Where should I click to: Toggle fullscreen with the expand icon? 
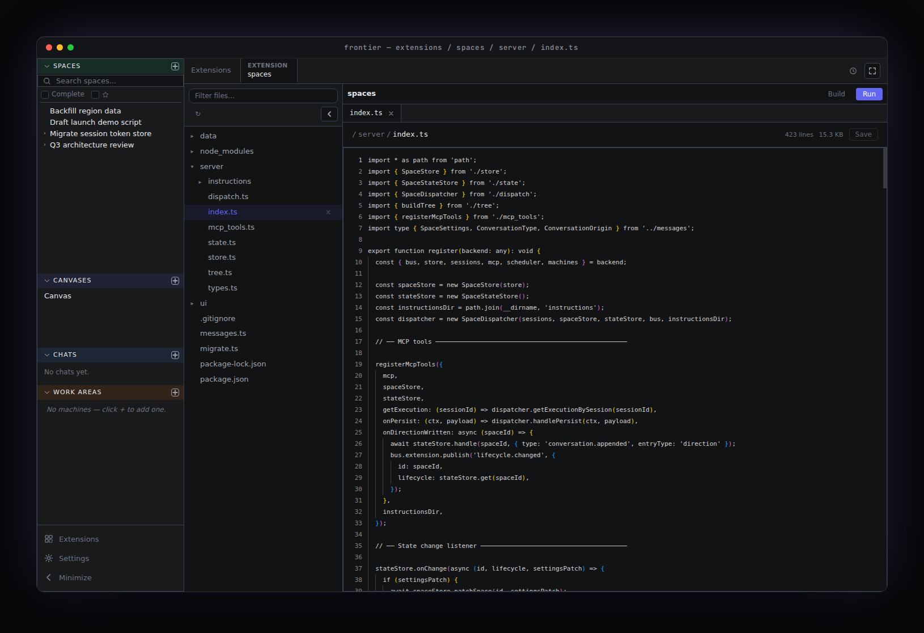click(x=872, y=71)
